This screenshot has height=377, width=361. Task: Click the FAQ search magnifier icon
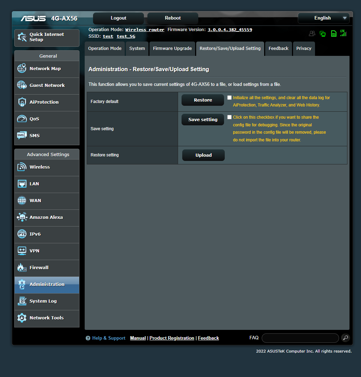(346, 338)
